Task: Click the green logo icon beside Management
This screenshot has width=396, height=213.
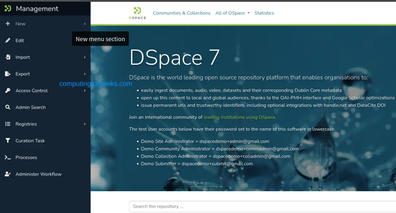Action: point(7,8)
